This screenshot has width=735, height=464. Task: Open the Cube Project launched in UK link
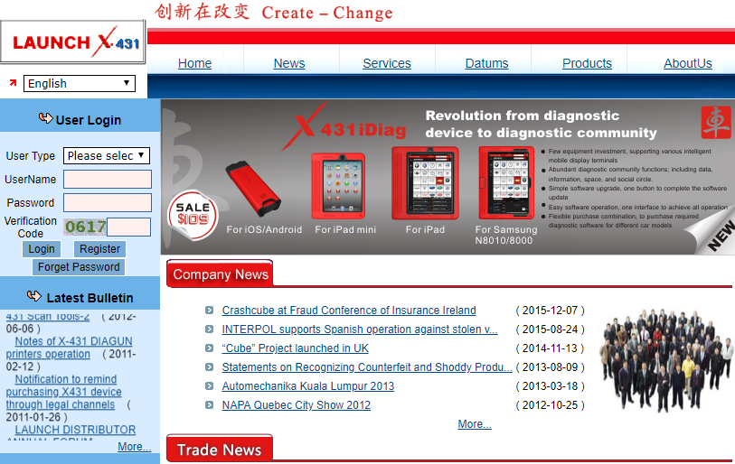pos(295,348)
